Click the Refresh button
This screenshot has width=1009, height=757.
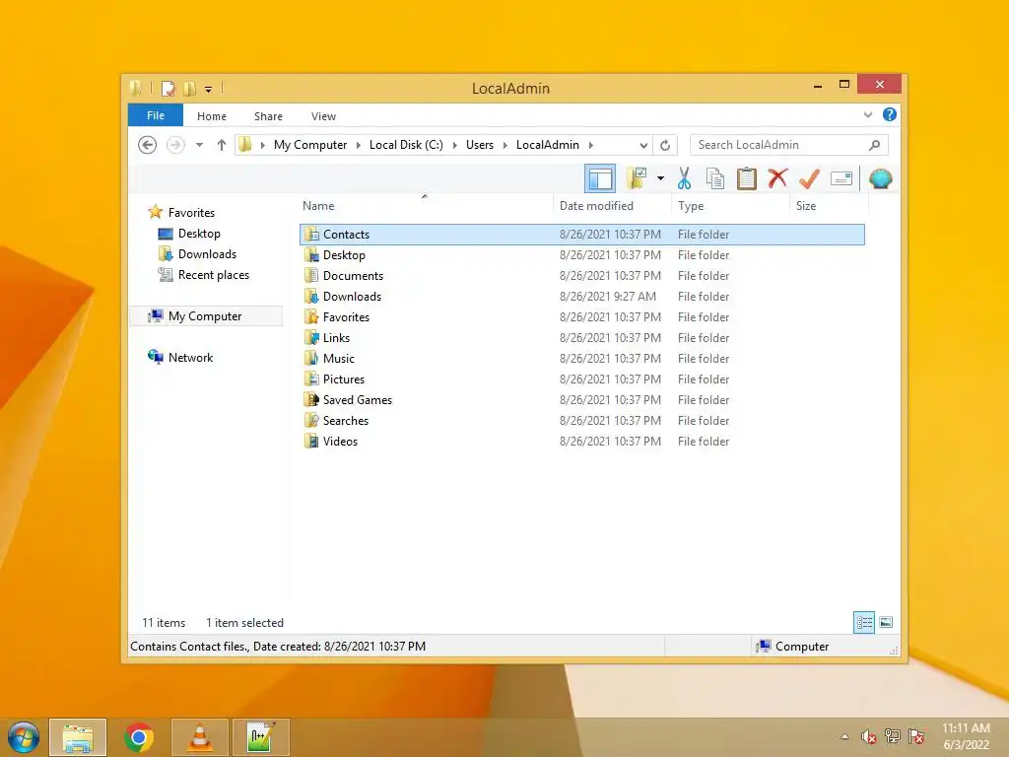pyautogui.click(x=665, y=146)
